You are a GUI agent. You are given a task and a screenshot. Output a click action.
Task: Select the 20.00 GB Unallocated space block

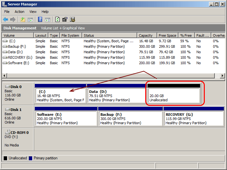pyautogui.click(x=174, y=96)
